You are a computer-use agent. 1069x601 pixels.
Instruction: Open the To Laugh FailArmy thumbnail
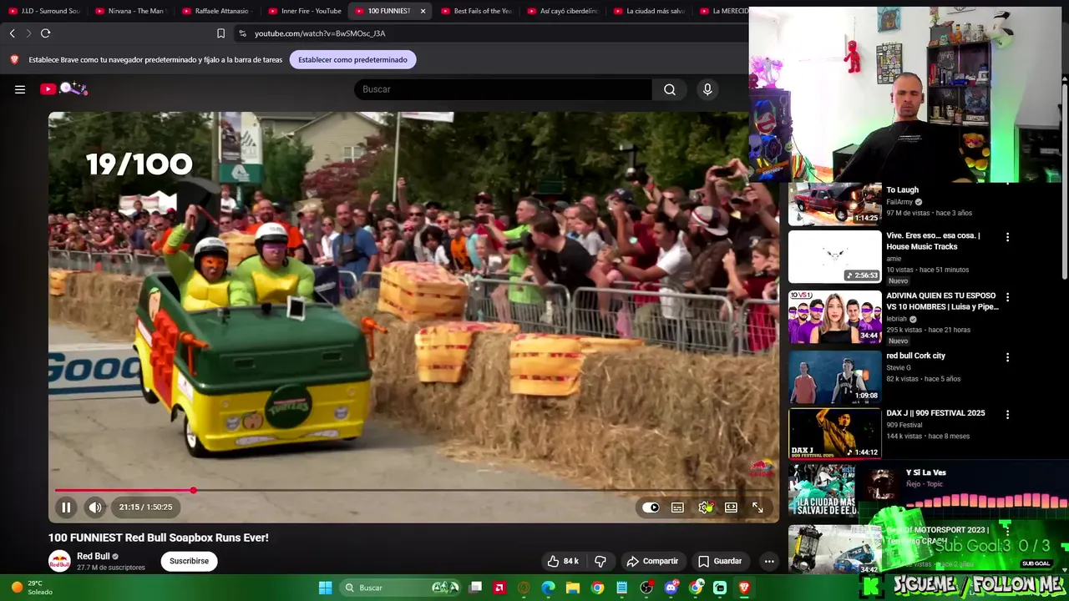pyautogui.click(x=835, y=204)
